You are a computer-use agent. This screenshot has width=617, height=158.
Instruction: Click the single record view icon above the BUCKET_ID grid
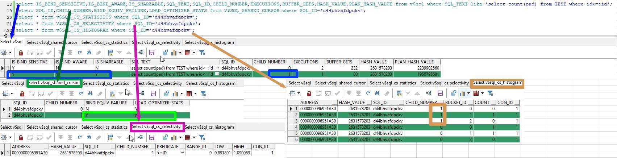[399, 93]
